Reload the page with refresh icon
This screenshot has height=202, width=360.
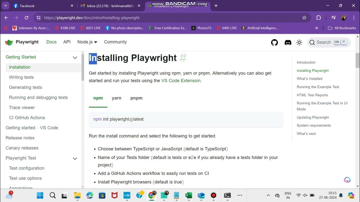(x=26, y=18)
